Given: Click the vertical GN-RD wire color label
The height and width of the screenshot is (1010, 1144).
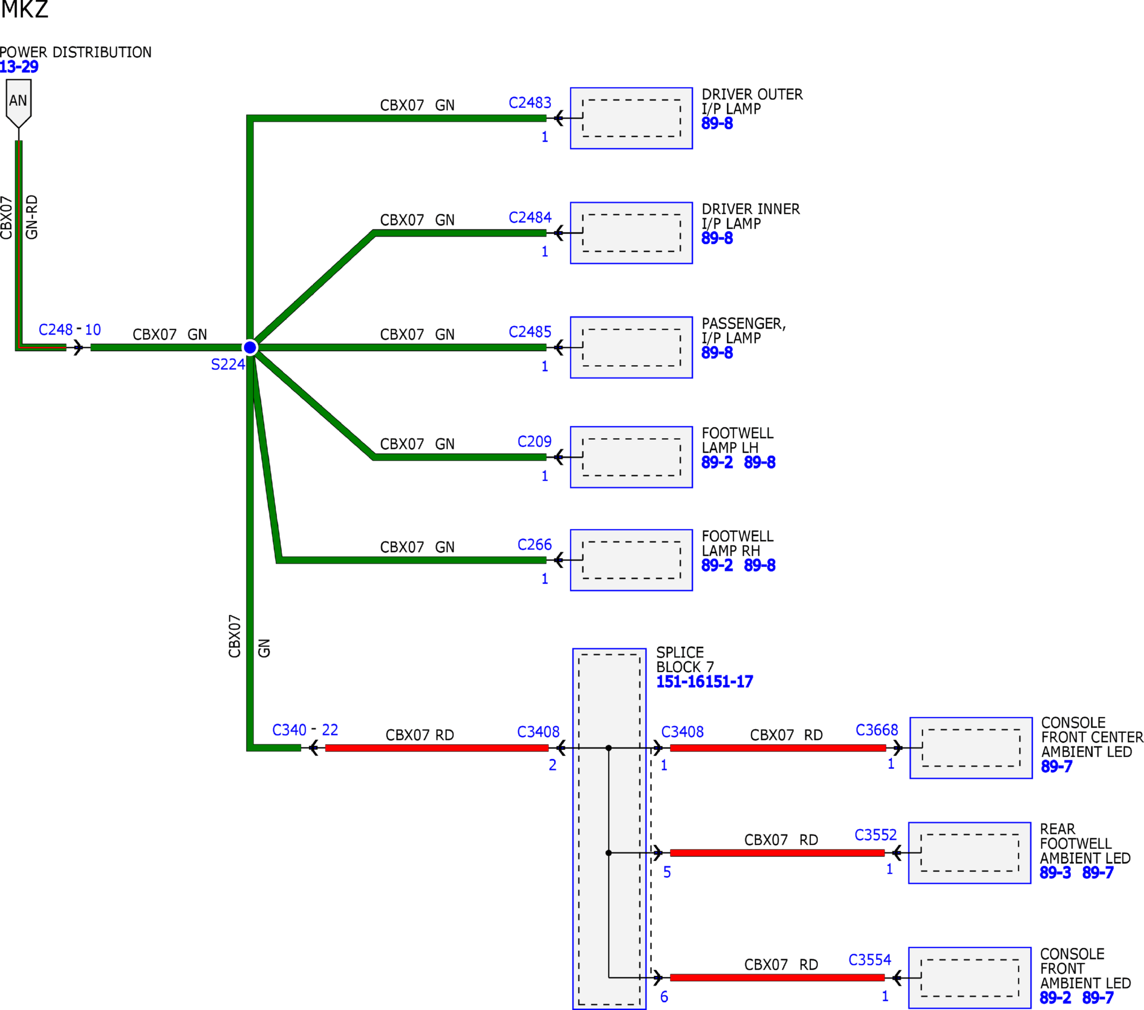Looking at the screenshot, I should (x=32, y=217).
